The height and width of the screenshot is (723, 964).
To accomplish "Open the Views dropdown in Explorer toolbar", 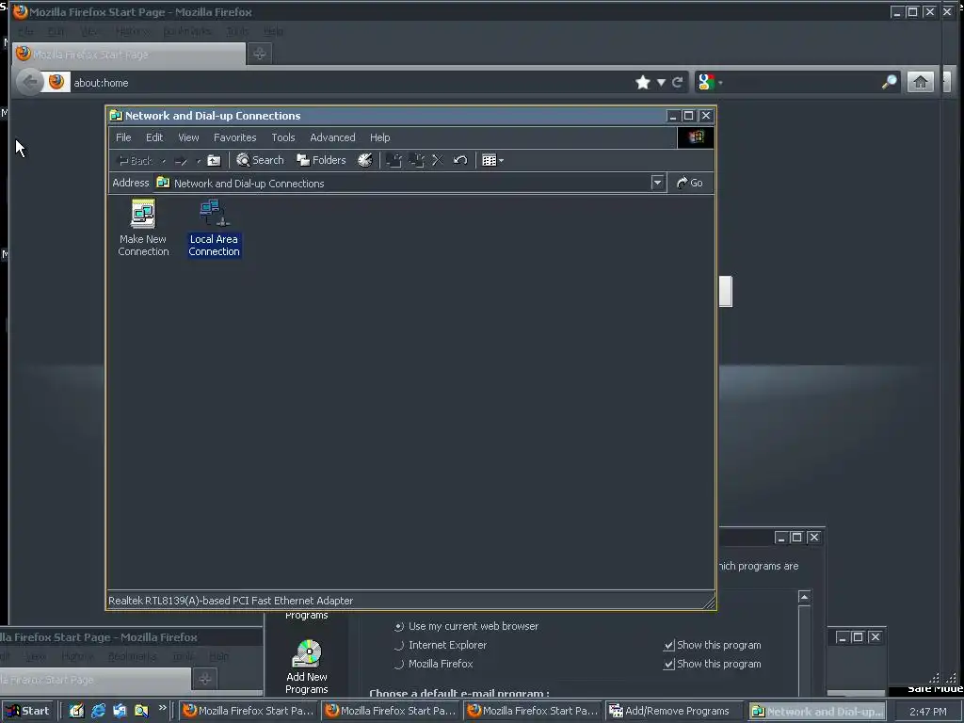I will tap(493, 160).
